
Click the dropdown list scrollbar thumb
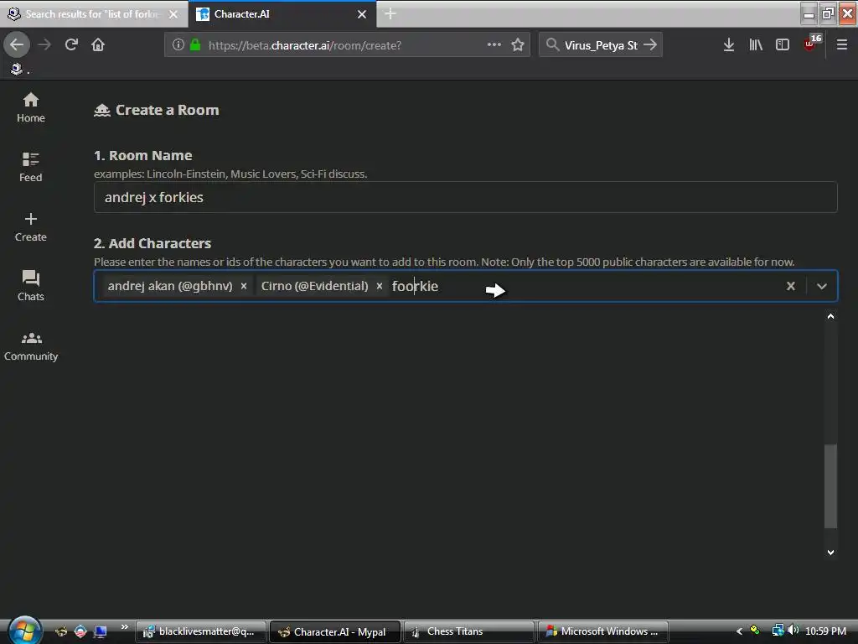(x=830, y=486)
